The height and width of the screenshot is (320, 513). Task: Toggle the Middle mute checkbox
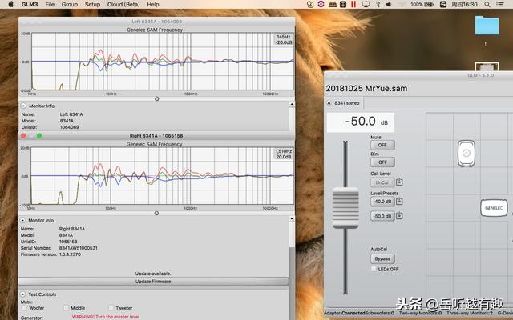(66, 307)
